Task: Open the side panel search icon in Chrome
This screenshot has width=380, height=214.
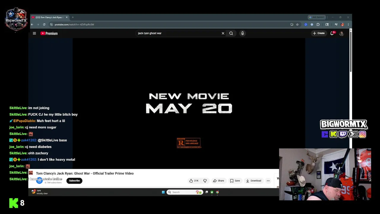Action: coord(327,24)
